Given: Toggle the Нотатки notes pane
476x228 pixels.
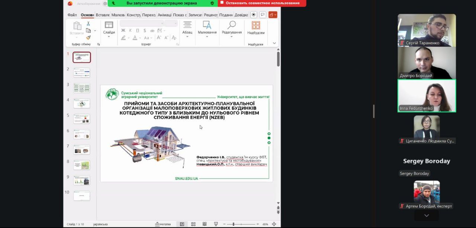Looking at the screenshot, I should click(x=163, y=224).
